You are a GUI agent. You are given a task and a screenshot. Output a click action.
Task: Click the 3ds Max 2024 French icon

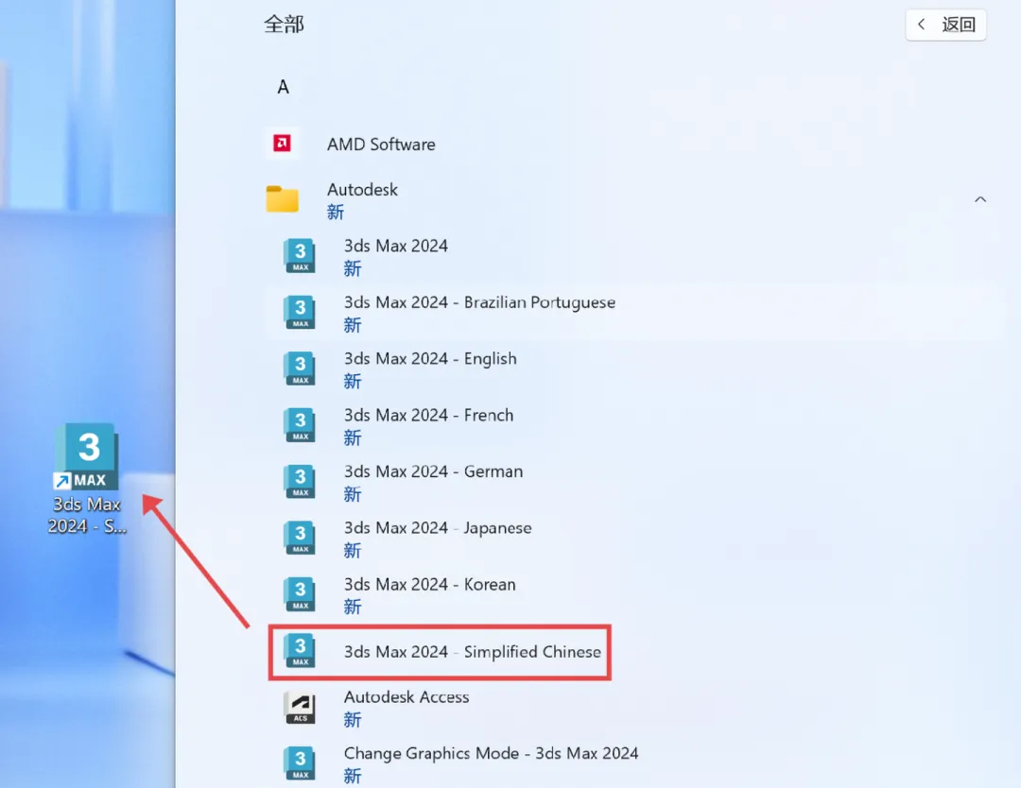300,425
